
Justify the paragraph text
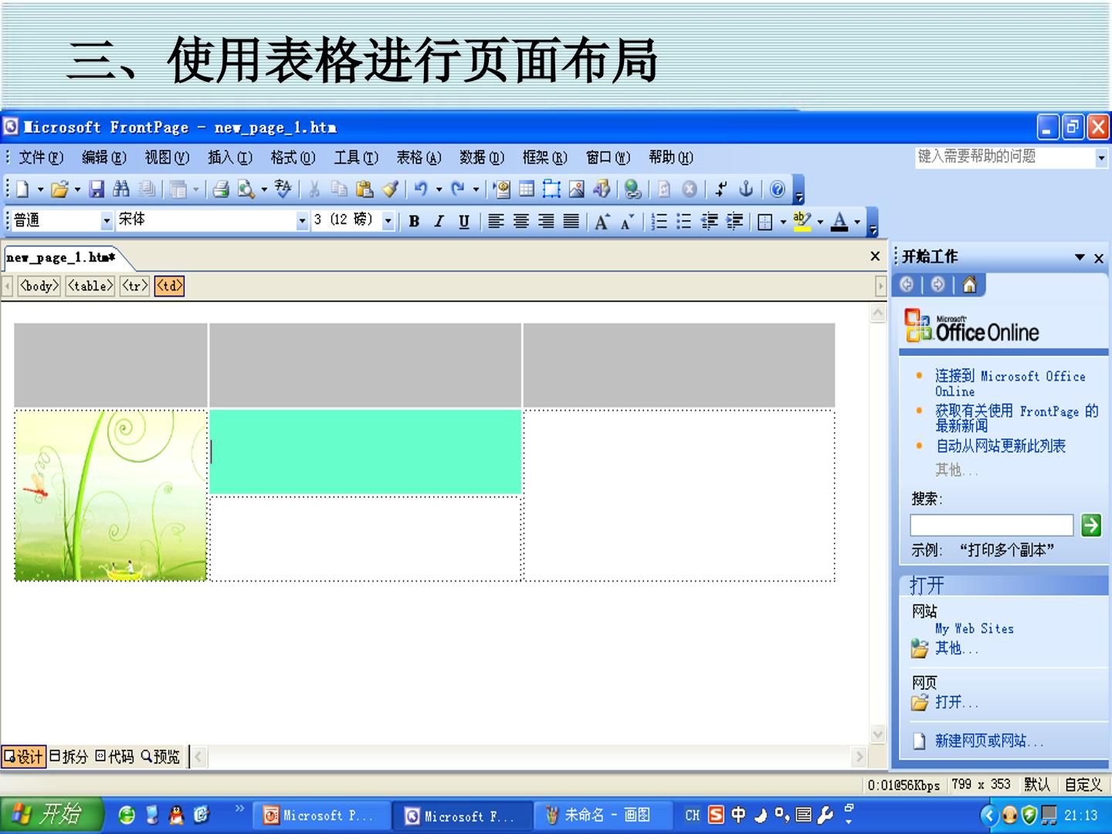point(571,222)
